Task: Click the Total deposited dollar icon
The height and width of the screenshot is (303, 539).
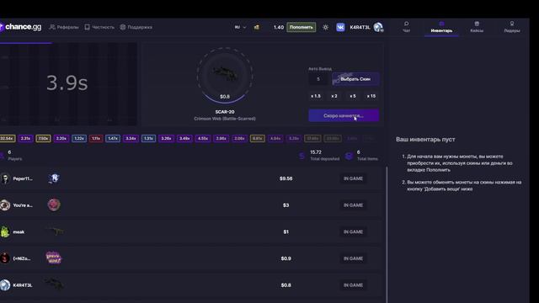Action: (x=302, y=156)
